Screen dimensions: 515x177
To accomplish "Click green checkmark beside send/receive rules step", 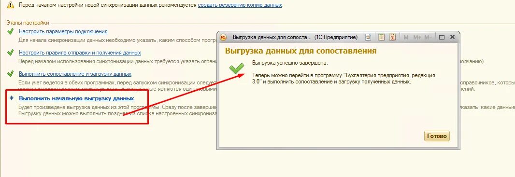I will coord(11,53).
